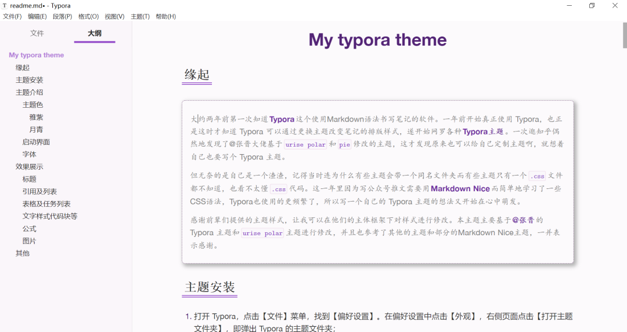Click the .css inline code before 文件
Viewport: 627px width, 332px height.
pyautogui.click(x=537, y=176)
